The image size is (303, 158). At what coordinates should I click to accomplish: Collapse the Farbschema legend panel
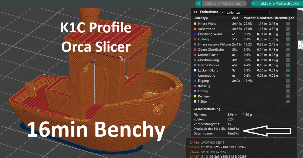[195, 12]
